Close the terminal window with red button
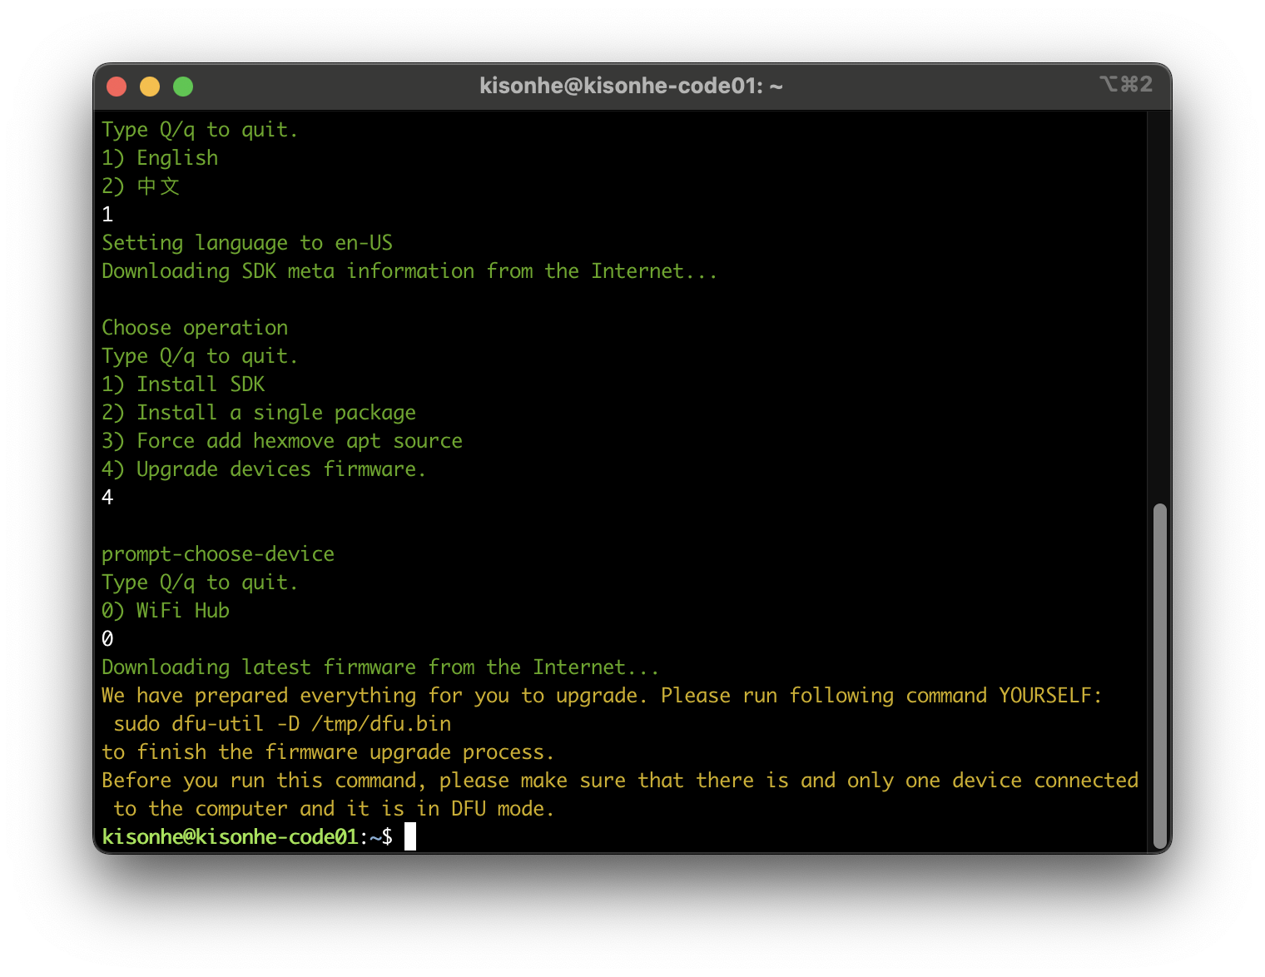This screenshot has width=1265, height=977. point(117,87)
